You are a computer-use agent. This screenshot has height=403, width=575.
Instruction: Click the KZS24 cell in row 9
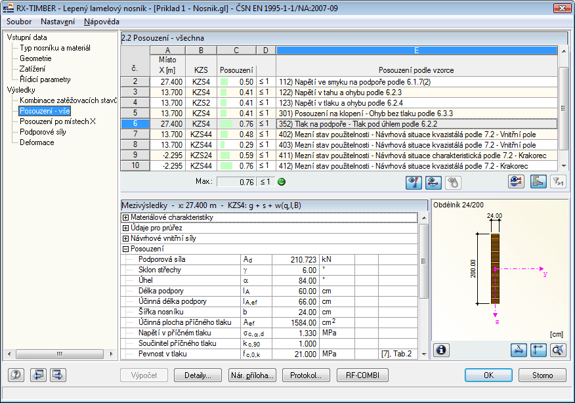[x=201, y=156]
